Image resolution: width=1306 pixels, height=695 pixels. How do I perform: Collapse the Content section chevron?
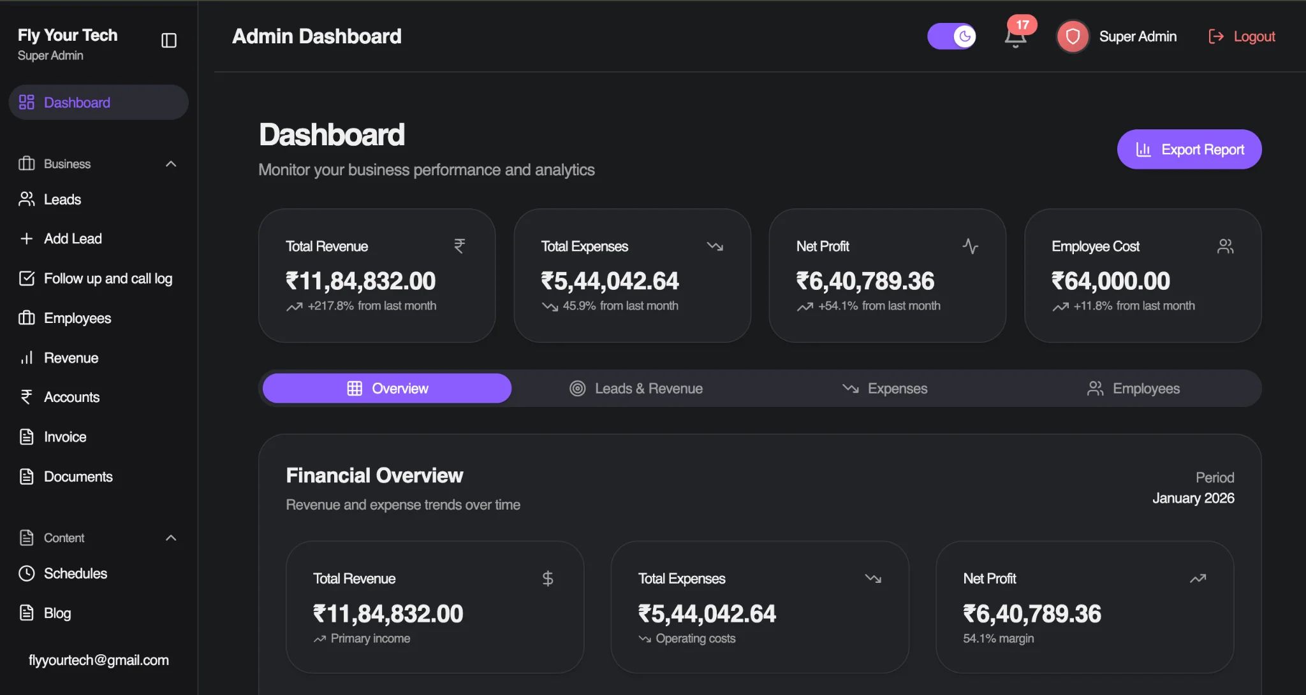(170, 538)
